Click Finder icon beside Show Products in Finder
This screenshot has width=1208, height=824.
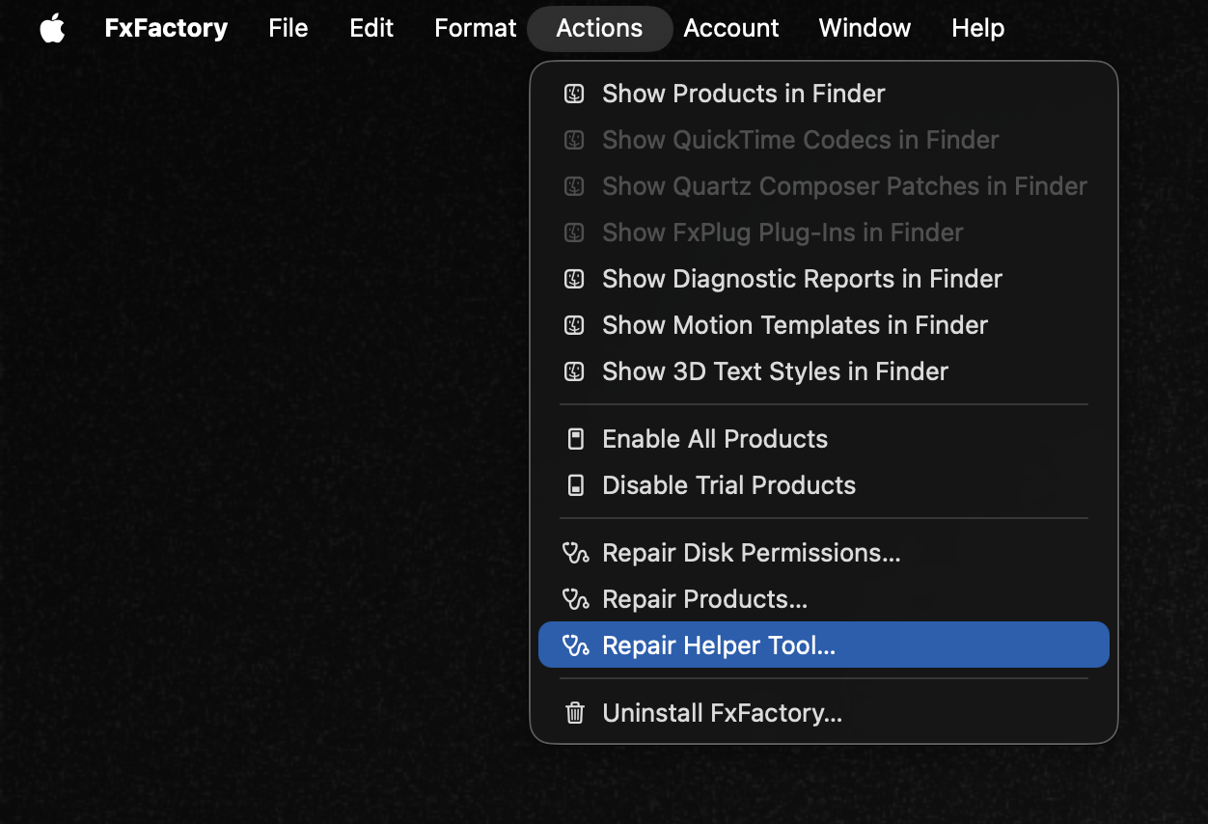(574, 94)
